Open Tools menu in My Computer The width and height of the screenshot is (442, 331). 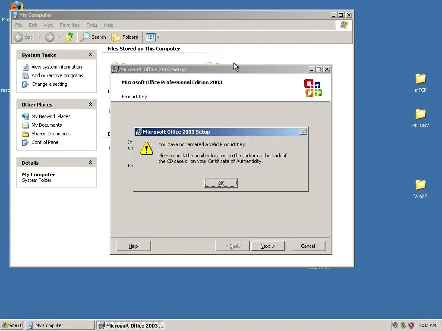pos(92,25)
